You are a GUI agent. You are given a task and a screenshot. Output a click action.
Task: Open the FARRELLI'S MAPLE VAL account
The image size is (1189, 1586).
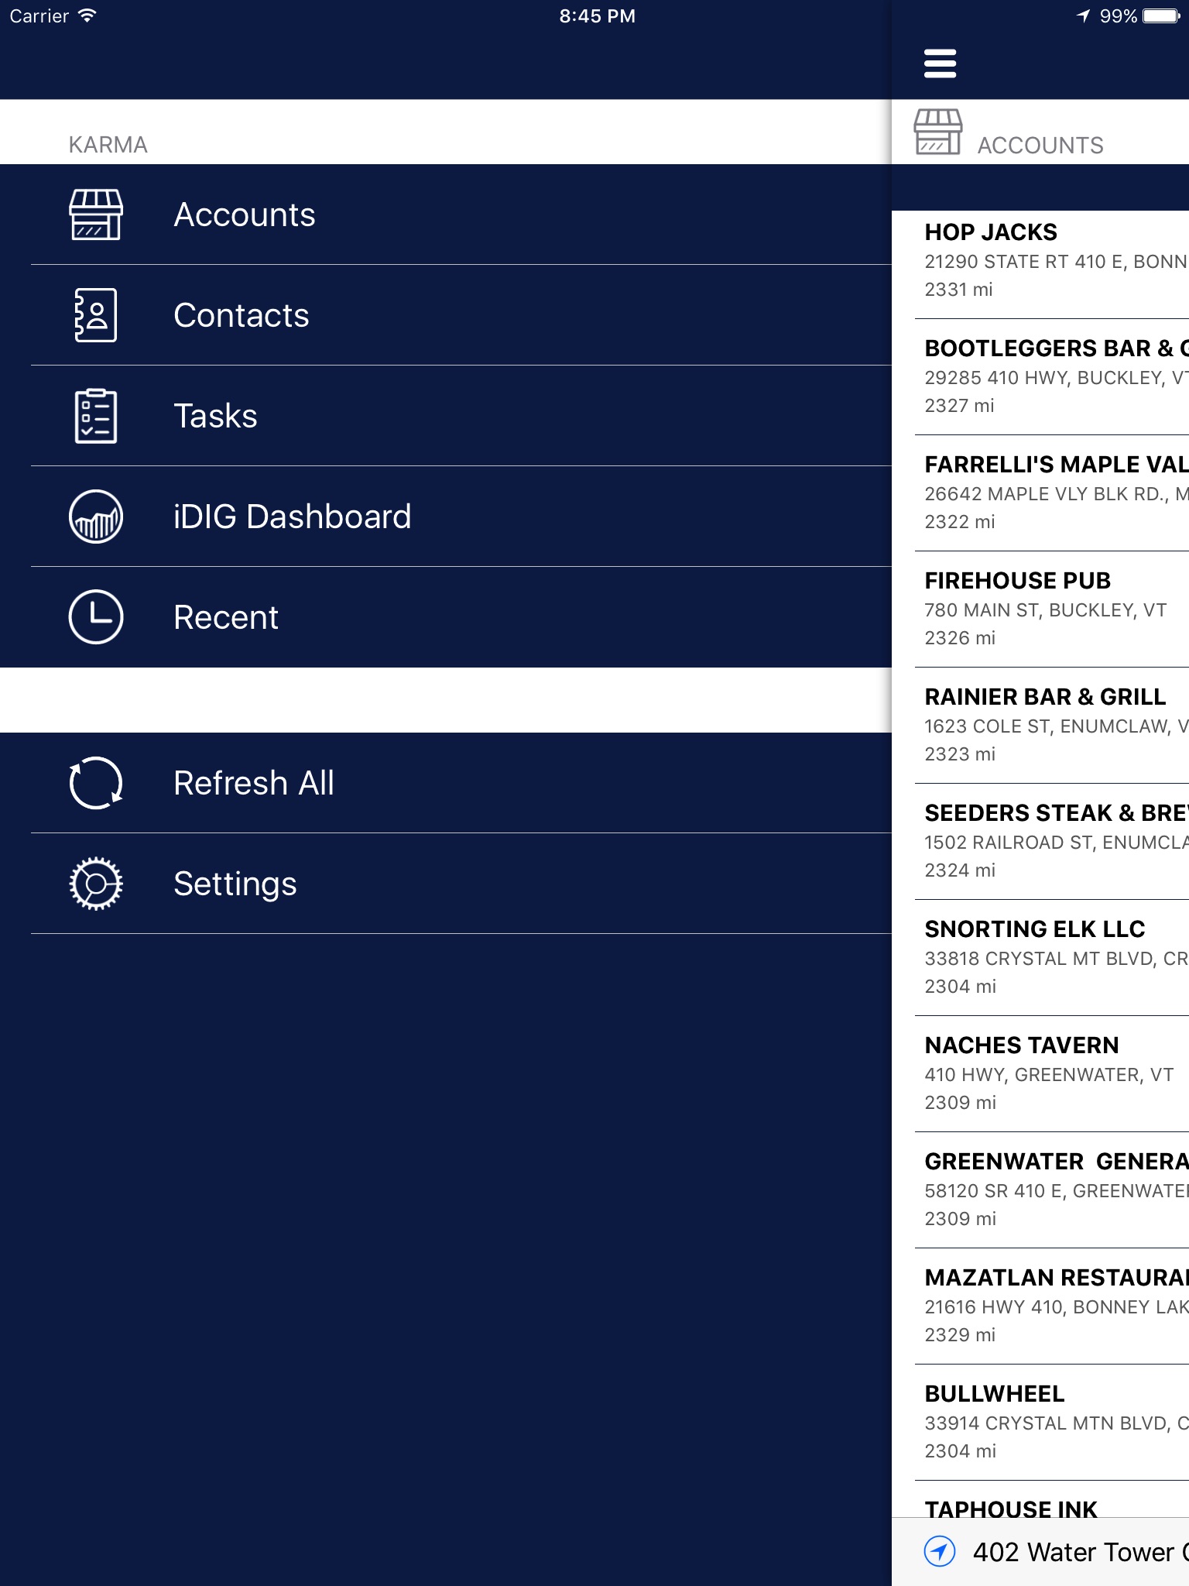click(1040, 493)
